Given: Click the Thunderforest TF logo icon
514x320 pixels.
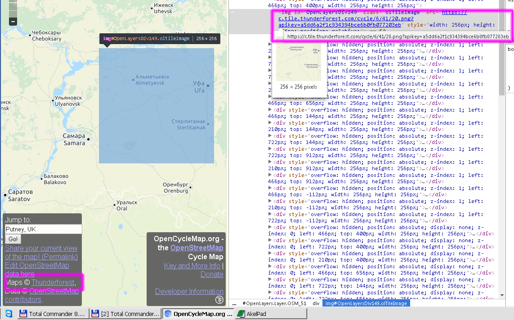Looking at the screenshot, I should (219, 300).
